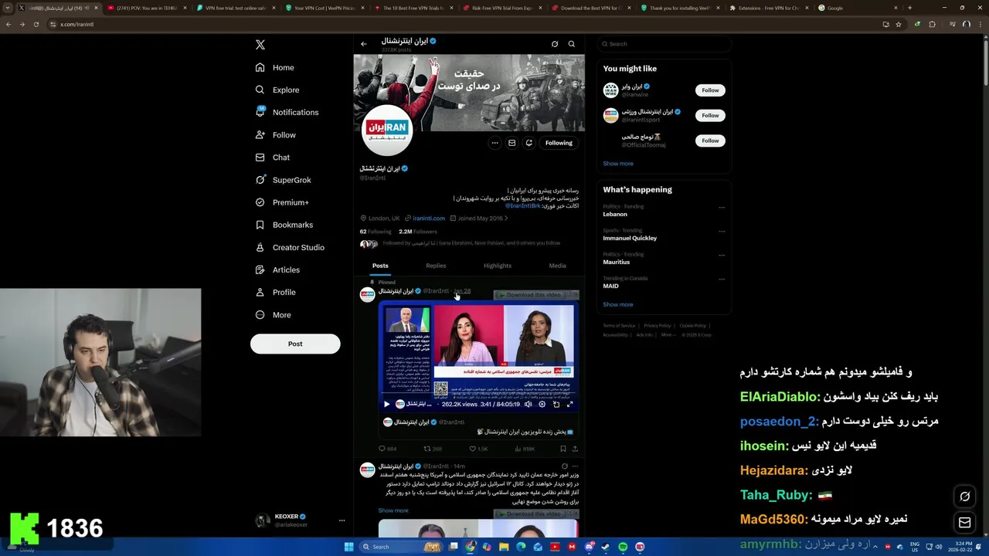Screen dimensions: 989x556
Task: Mute the pinned video's volume
Action: point(528,404)
